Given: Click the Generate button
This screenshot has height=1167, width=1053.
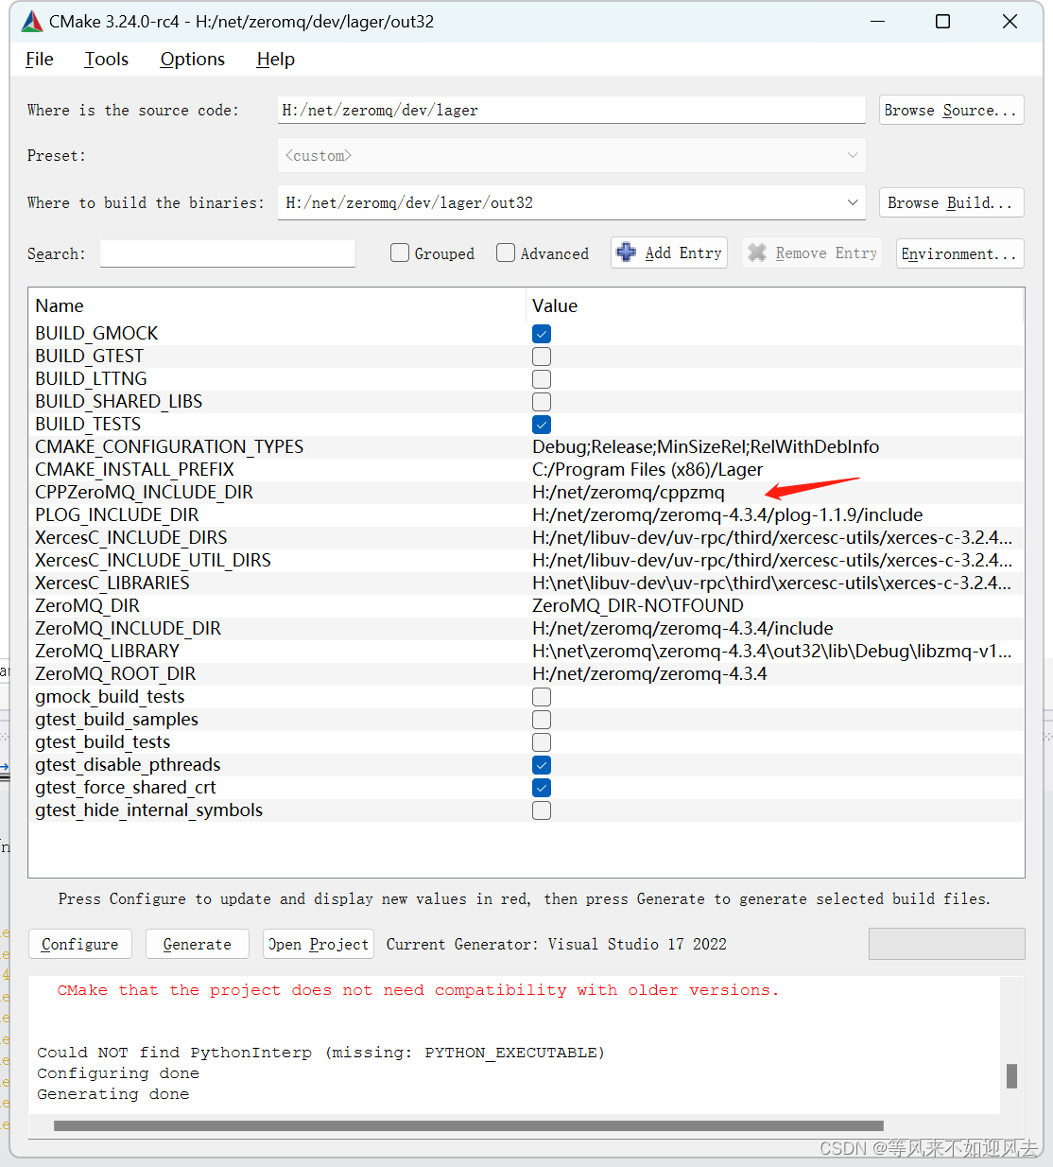Looking at the screenshot, I should (197, 944).
